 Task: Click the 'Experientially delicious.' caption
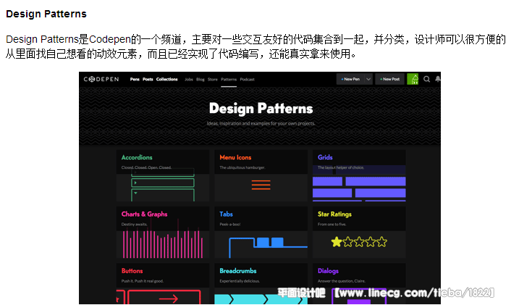coord(240,281)
